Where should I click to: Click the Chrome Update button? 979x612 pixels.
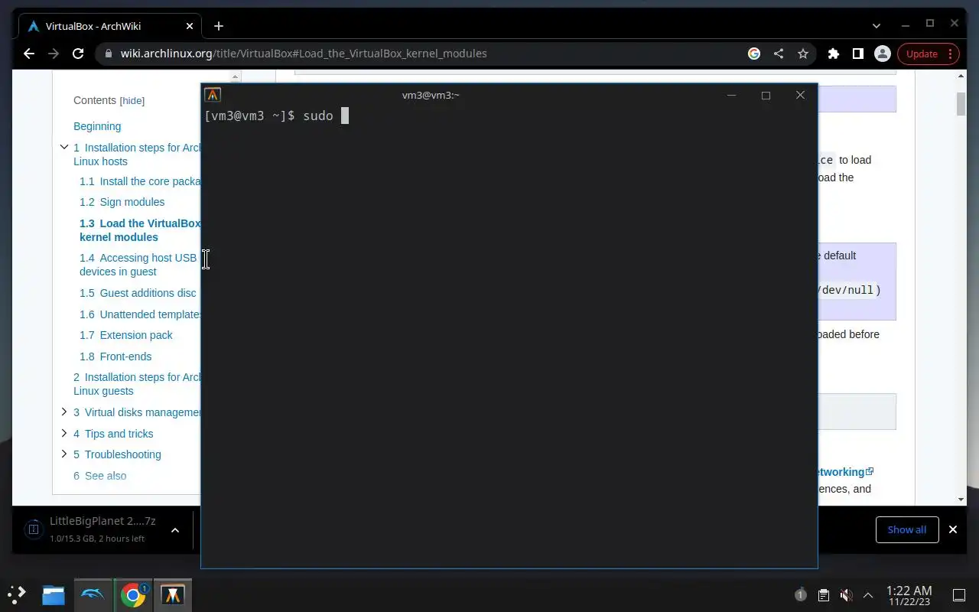tap(928, 54)
